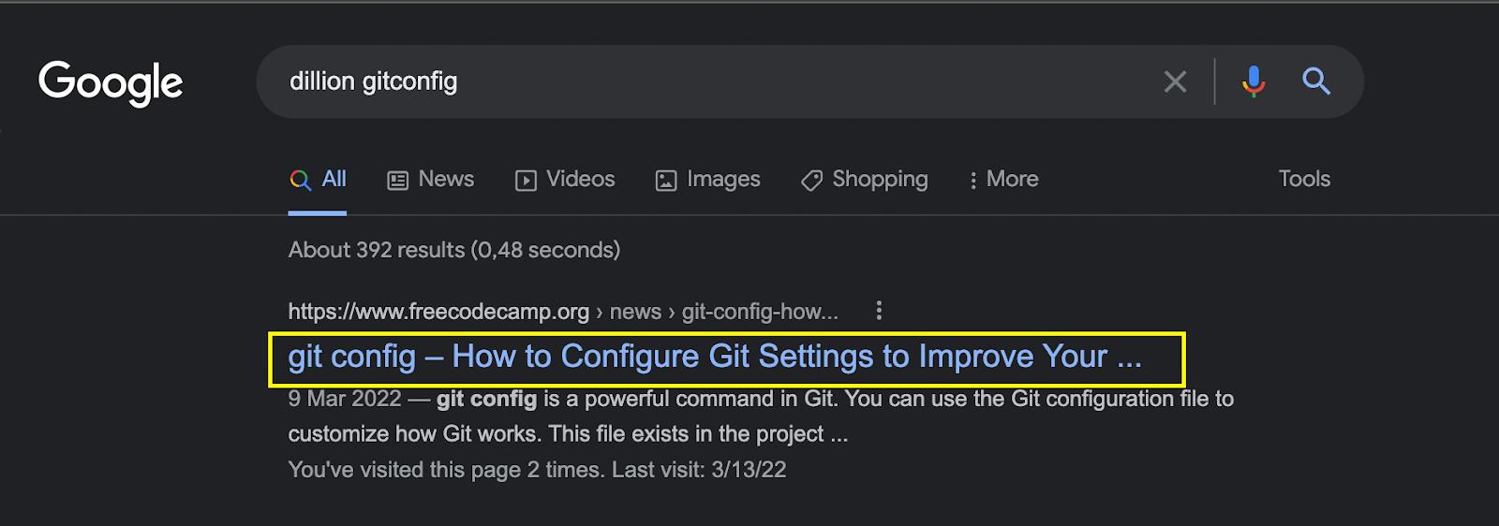This screenshot has width=1499, height=526.
Task: Click the newspaper icon for News
Action: (398, 181)
